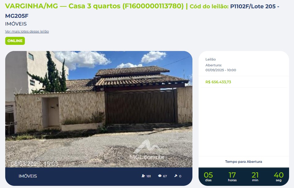Click the 40 seg countdown counter
Viewport: 294px width, 188px height.
click(279, 177)
